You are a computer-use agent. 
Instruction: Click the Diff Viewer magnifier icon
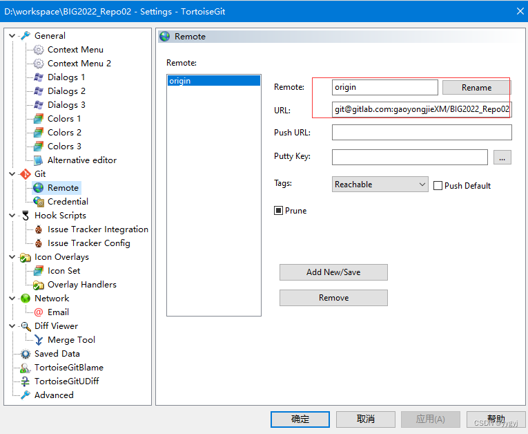[x=26, y=326]
